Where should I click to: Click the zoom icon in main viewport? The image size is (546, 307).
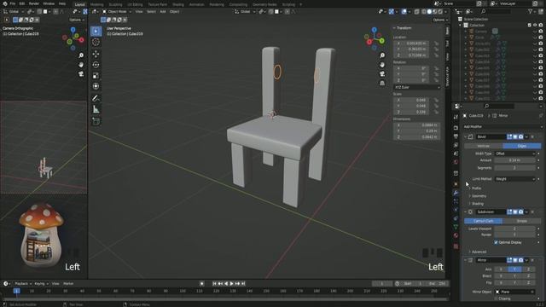(x=382, y=55)
